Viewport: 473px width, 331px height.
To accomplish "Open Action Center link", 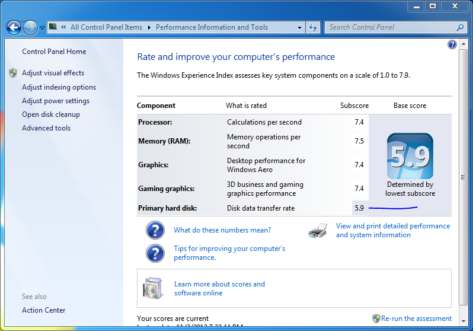I will [43, 310].
